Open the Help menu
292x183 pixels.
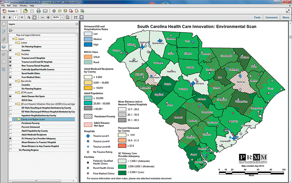[32, 6]
